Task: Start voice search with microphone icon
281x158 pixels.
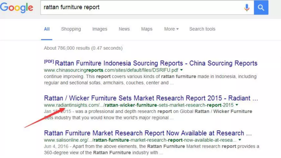Action: coord(247,7)
